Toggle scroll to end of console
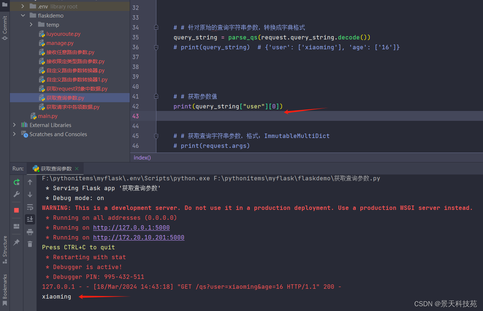This screenshot has width=483, height=311. click(30, 219)
